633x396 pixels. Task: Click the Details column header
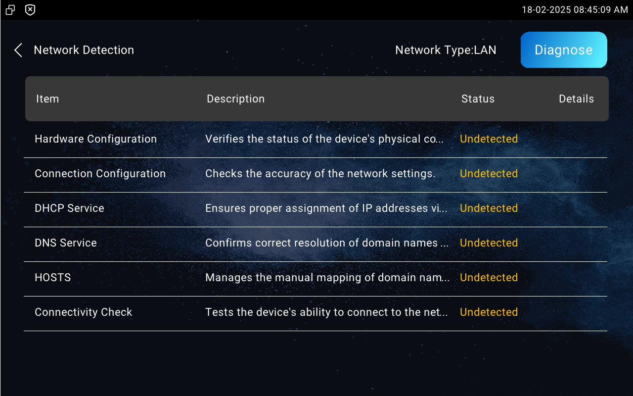(576, 99)
